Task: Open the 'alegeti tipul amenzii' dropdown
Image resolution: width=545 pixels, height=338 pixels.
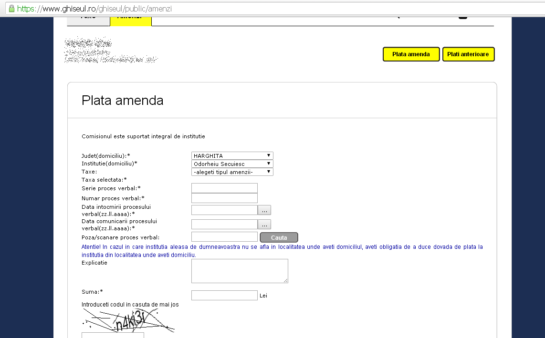Action: point(232,172)
